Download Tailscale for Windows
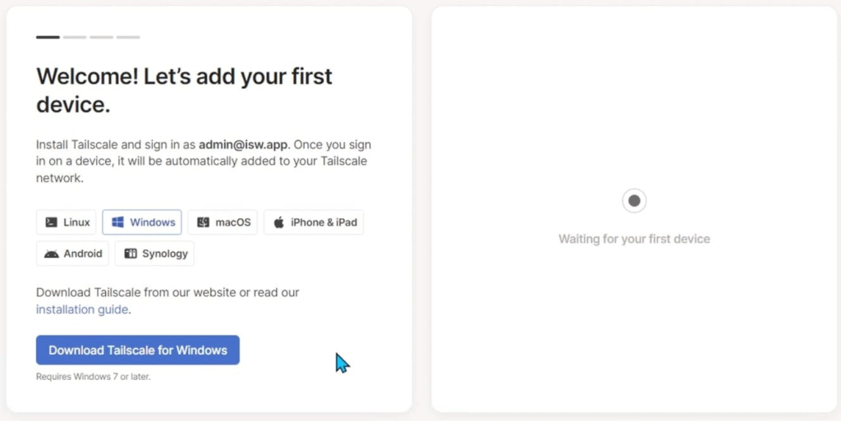 point(138,350)
